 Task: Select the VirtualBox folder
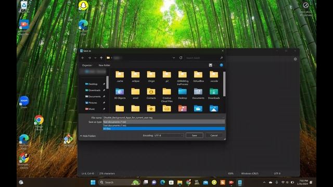pos(198,76)
